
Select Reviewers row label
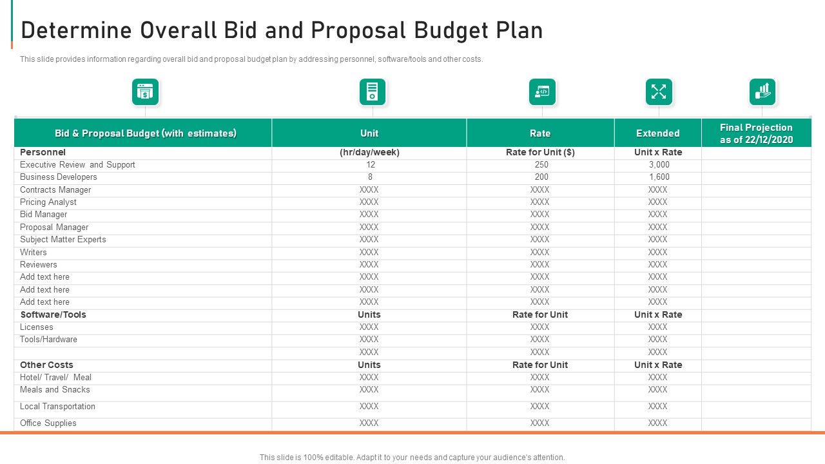39,265
